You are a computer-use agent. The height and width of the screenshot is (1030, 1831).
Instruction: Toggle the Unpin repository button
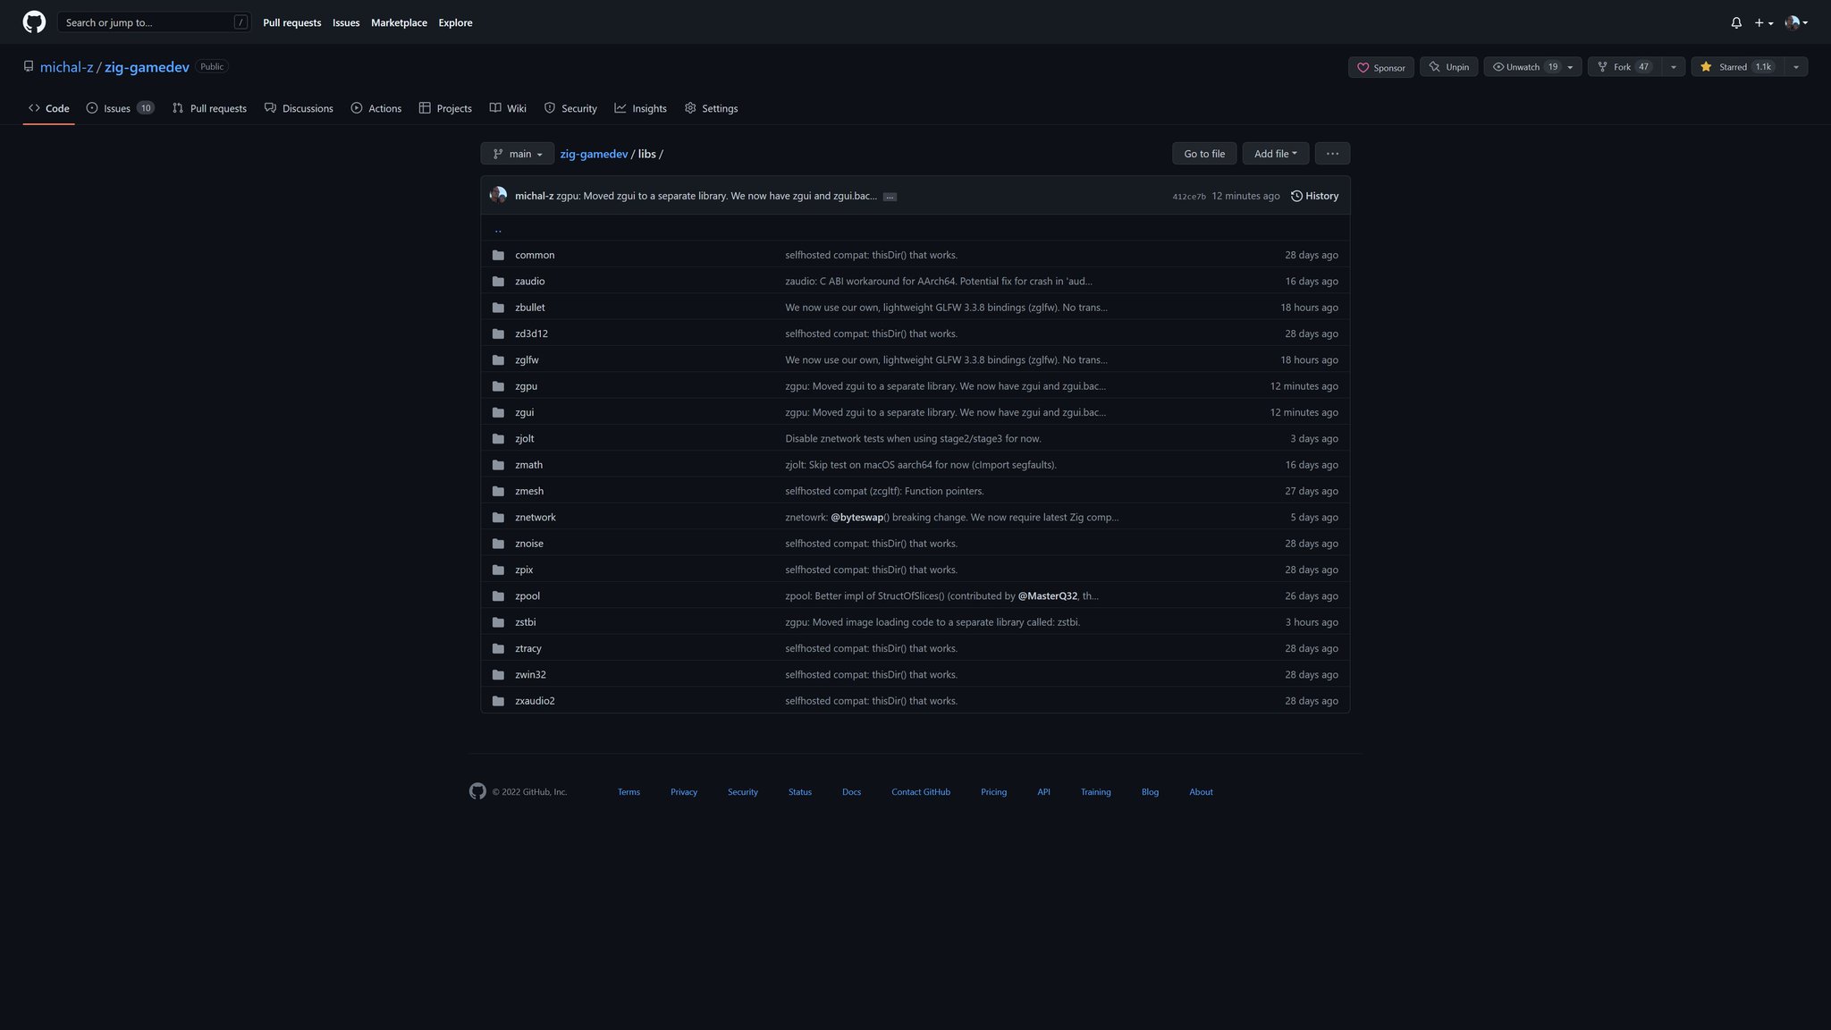point(1448,67)
